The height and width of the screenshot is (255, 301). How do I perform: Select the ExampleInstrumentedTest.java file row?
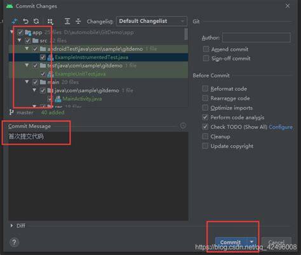tap(98, 57)
